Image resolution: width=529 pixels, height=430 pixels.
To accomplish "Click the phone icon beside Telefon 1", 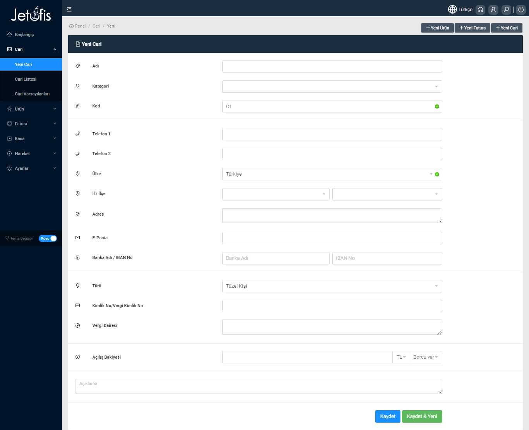I will (x=77, y=134).
